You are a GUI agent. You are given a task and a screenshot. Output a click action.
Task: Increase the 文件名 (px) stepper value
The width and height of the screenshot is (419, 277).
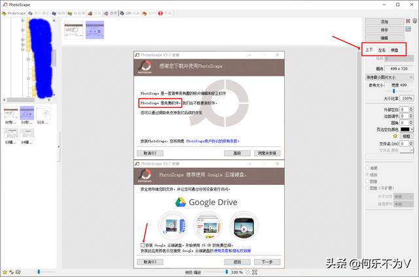[411, 142]
